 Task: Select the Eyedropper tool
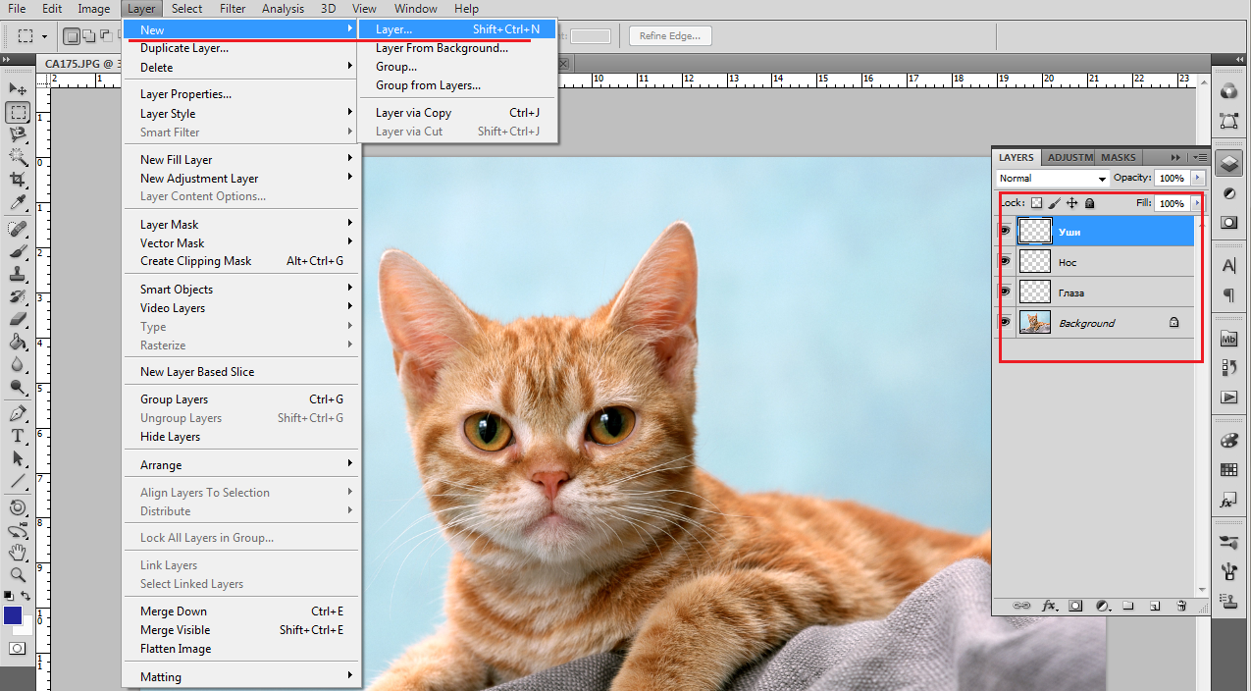[x=18, y=203]
